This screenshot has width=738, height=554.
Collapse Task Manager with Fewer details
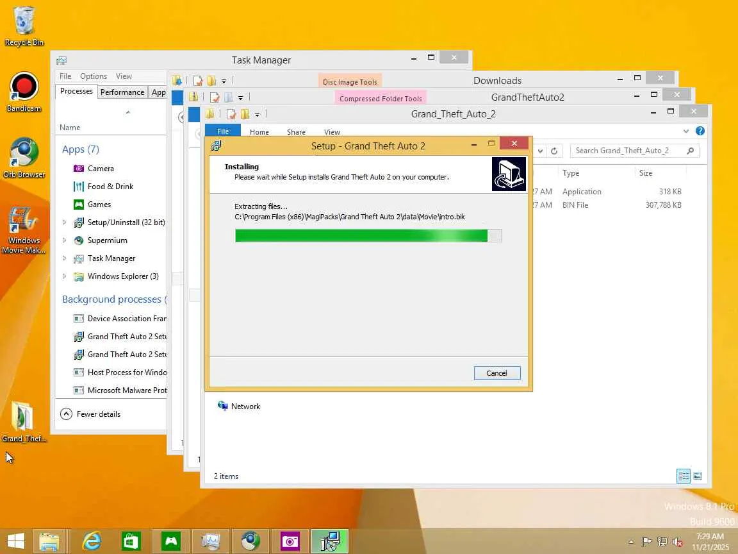pos(90,414)
